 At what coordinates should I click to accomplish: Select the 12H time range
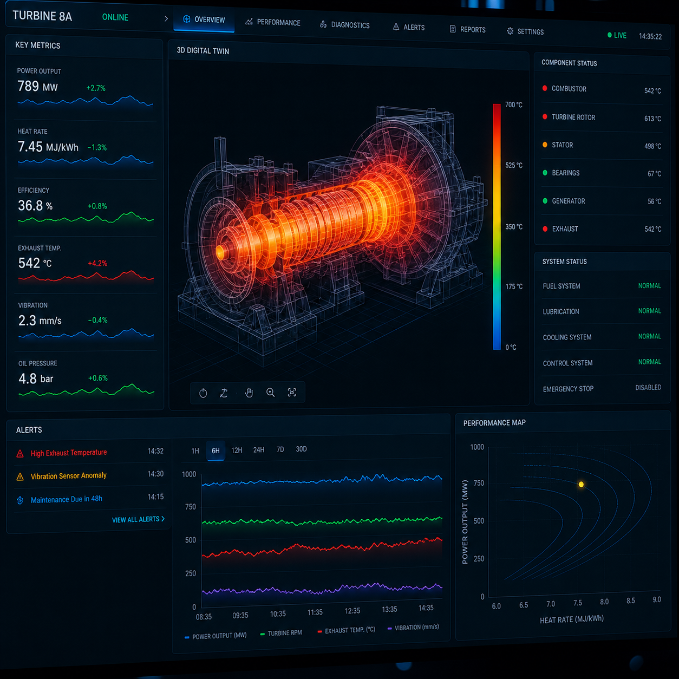pyautogui.click(x=237, y=450)
